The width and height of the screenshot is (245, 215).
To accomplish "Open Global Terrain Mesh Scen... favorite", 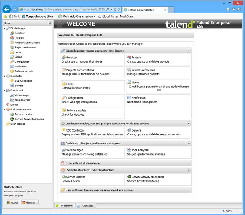I will click(117, 16).
